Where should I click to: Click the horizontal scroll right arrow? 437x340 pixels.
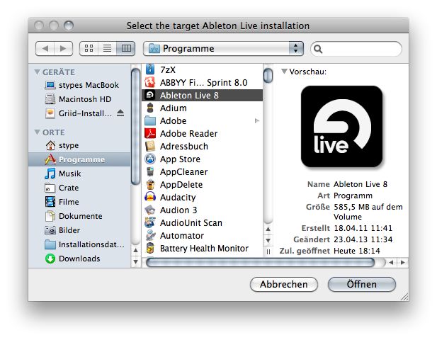click(403, 262)
